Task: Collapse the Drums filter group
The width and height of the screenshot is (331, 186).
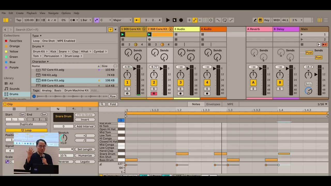Action: tap(38, 47)
